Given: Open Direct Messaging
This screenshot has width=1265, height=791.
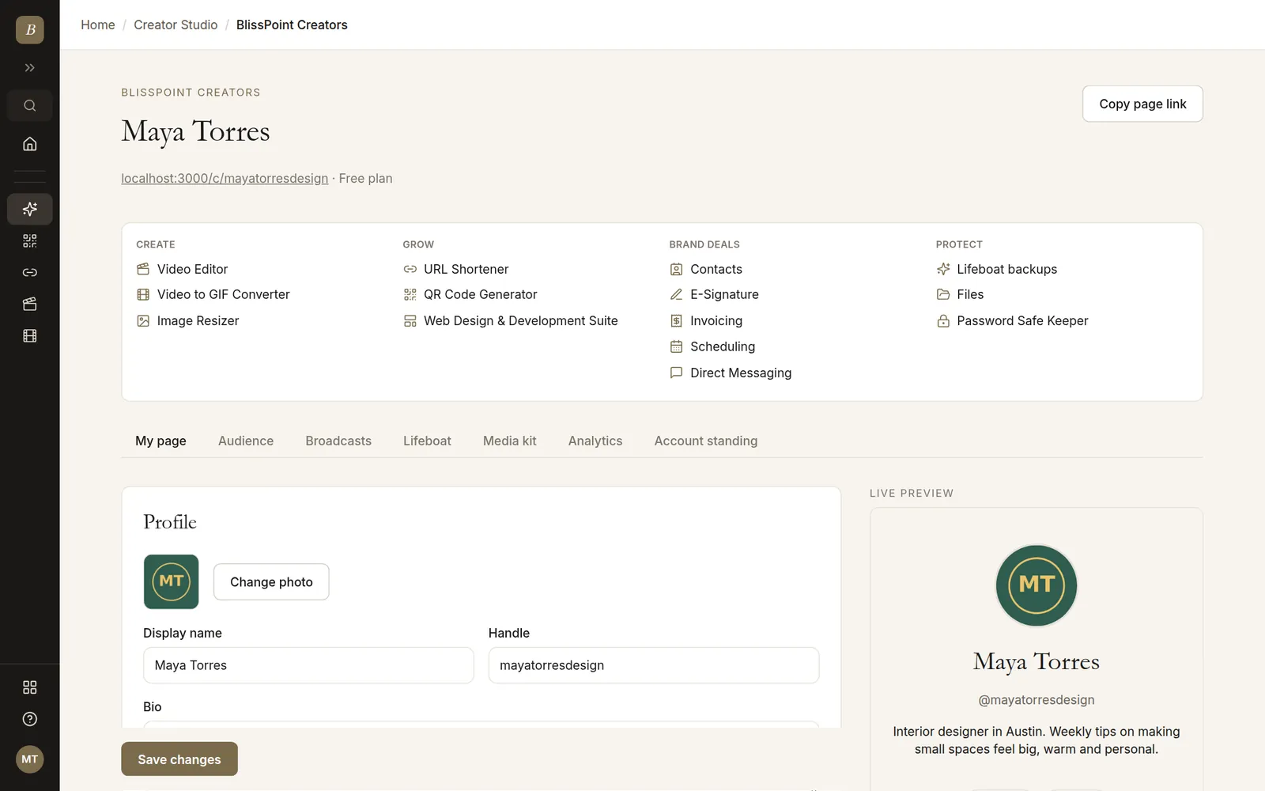Looking at the screenshot, I should (x=731, y=373).
